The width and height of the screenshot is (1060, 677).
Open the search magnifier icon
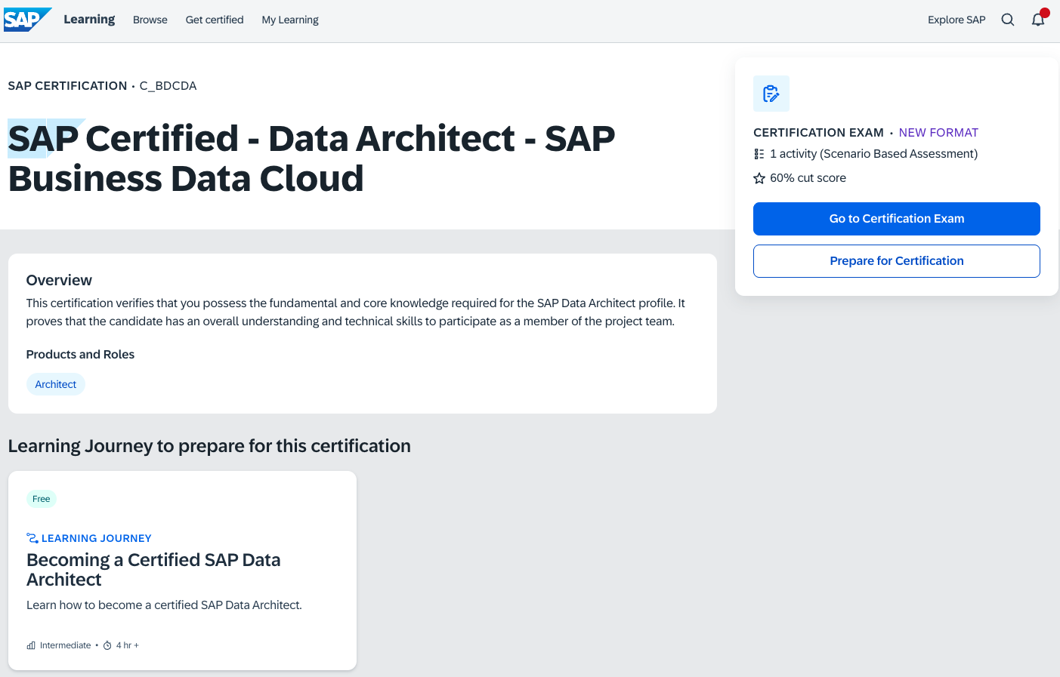click(x=1008, y=20)
